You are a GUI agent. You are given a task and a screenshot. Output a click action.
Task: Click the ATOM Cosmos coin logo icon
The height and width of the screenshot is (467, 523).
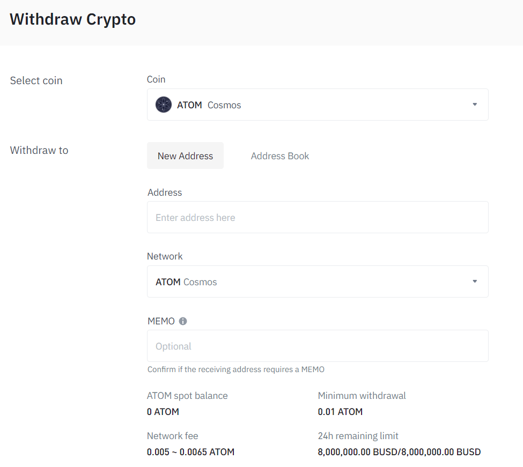[x=164, y=105]
